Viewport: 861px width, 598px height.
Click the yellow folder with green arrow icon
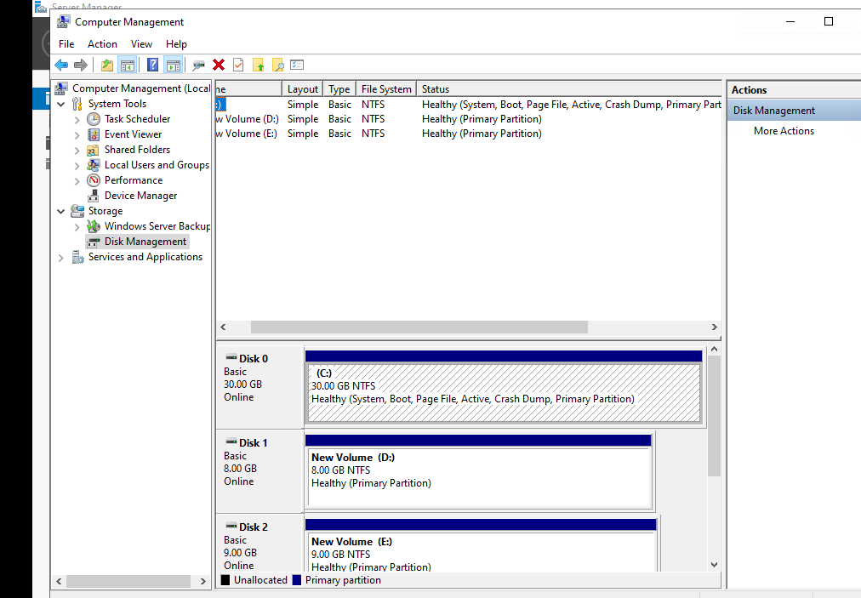point(258,65)
